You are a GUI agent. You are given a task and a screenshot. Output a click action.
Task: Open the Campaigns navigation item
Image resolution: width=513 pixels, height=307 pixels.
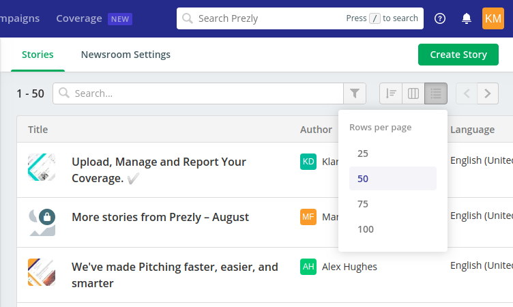[20, 18]
